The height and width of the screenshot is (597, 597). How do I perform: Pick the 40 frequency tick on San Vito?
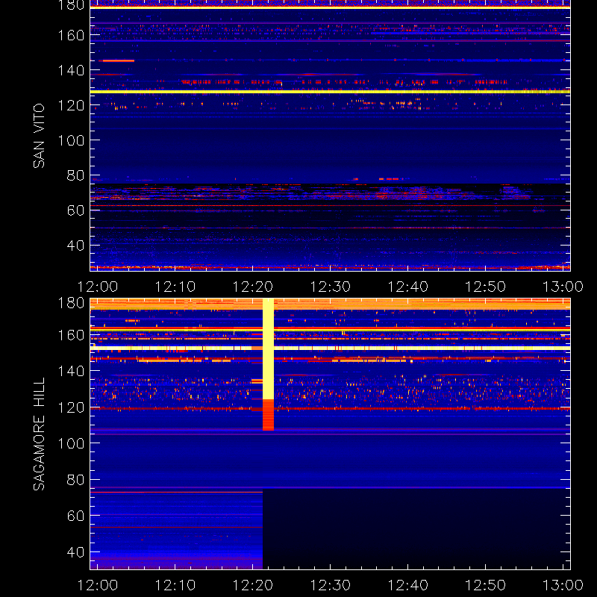[x=75, y=246]
